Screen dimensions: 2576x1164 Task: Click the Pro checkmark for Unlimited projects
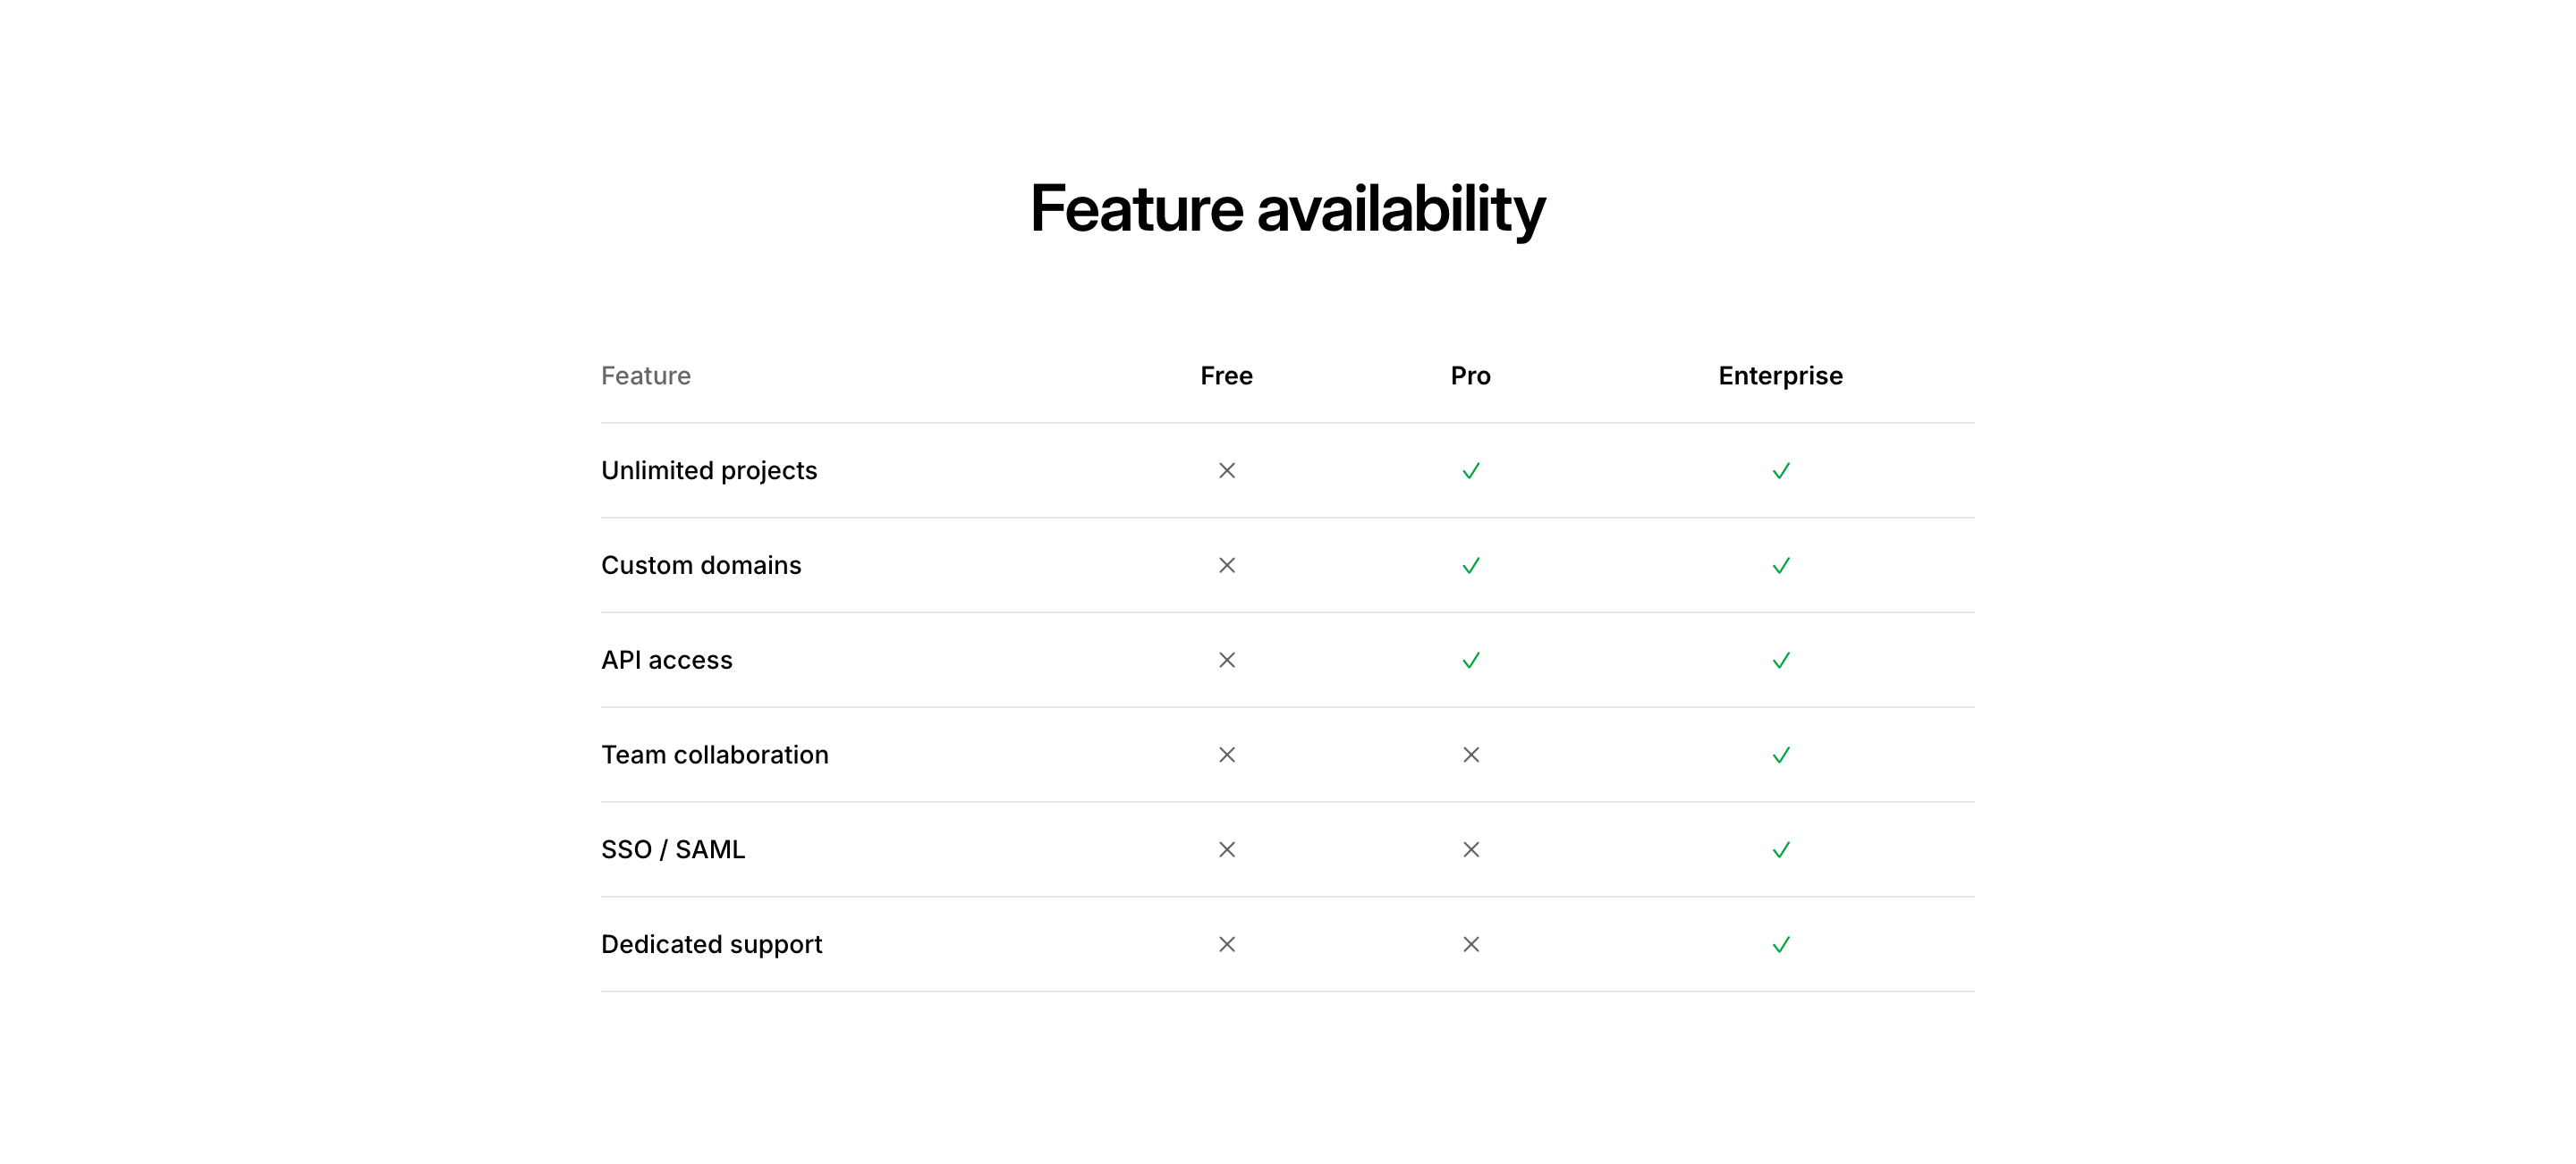[1470, 470]
